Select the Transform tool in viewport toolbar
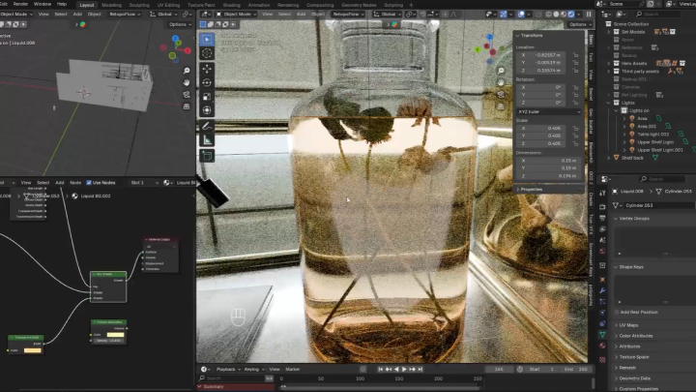Screen dimensions: 696x392 coord(207,110)
